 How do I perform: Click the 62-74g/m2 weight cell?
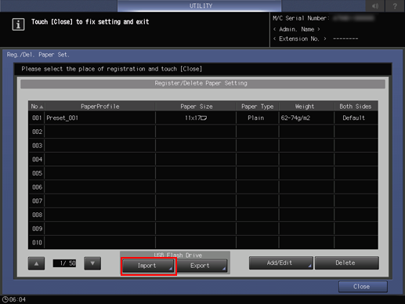(x=306, y=118)
